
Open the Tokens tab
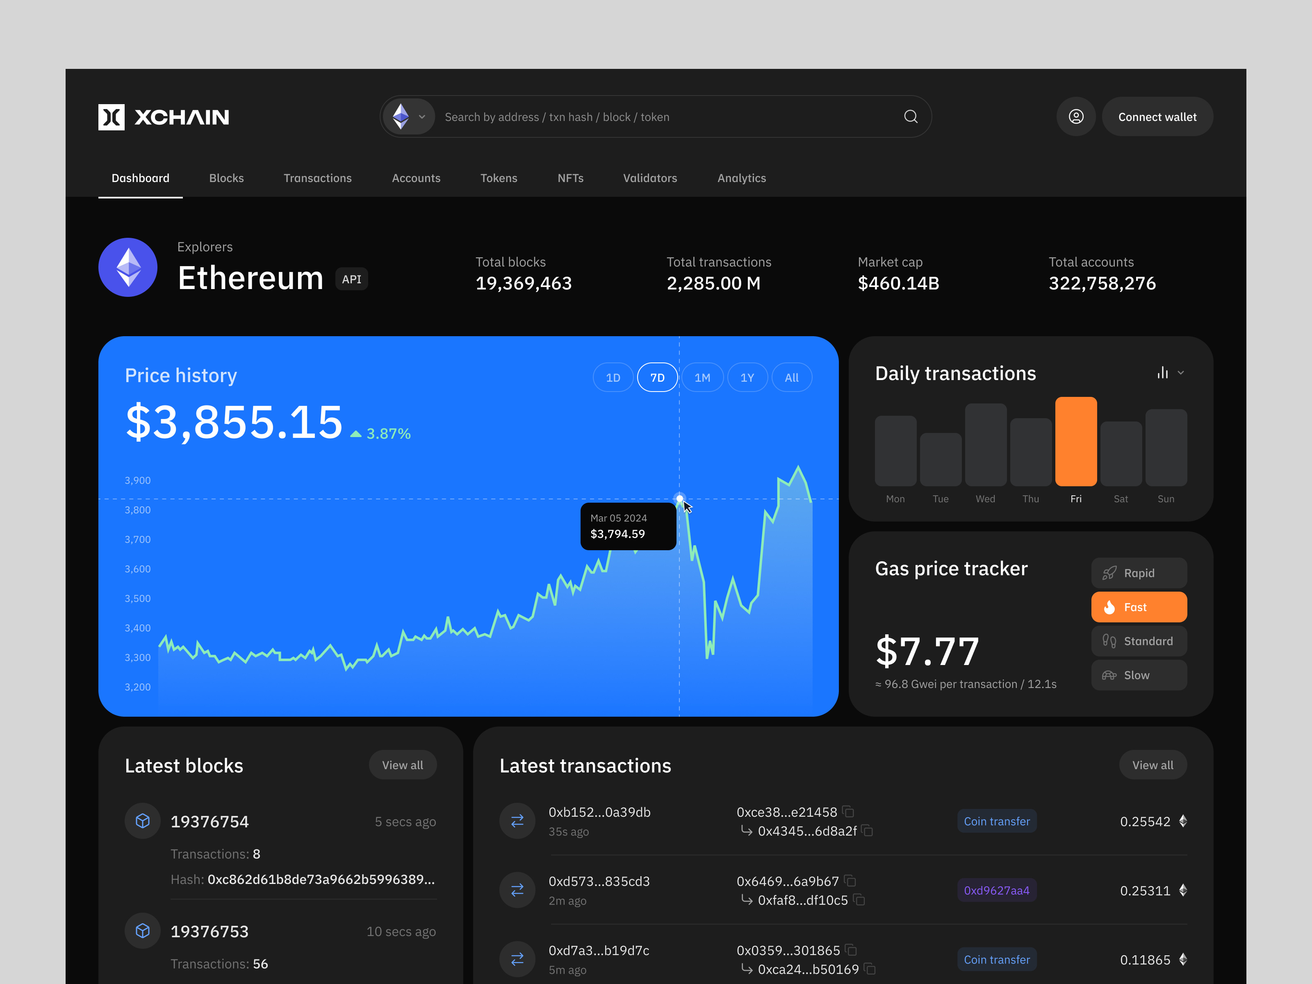[499, 178]
